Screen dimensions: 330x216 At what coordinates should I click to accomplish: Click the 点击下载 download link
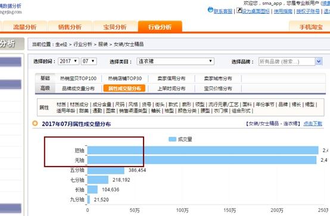point(313,123)
